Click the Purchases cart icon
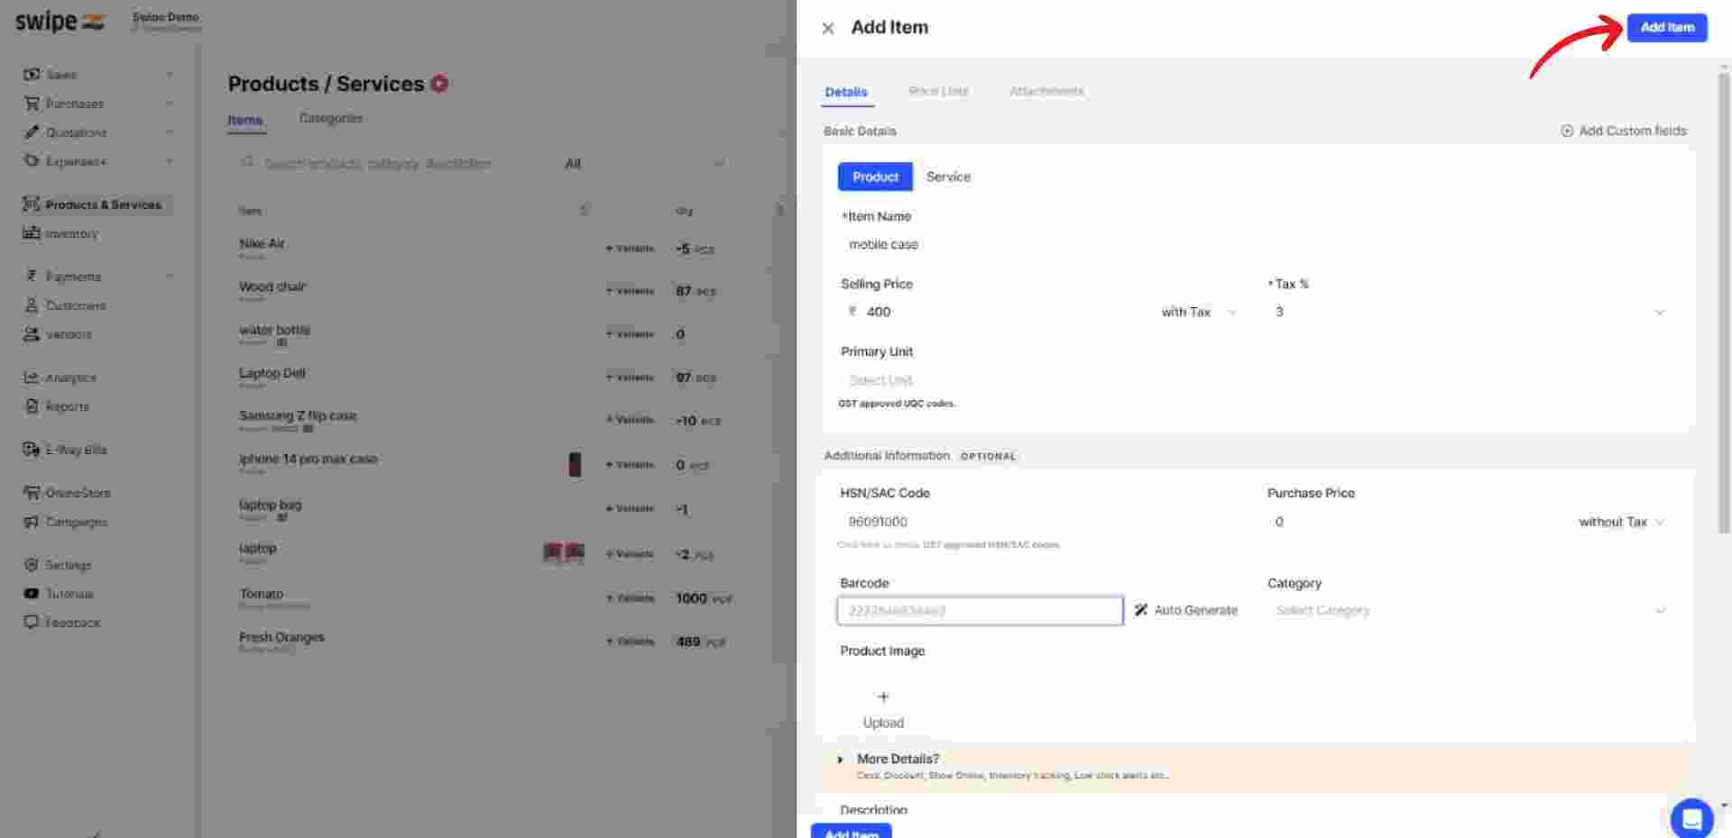 coord(32,104)
